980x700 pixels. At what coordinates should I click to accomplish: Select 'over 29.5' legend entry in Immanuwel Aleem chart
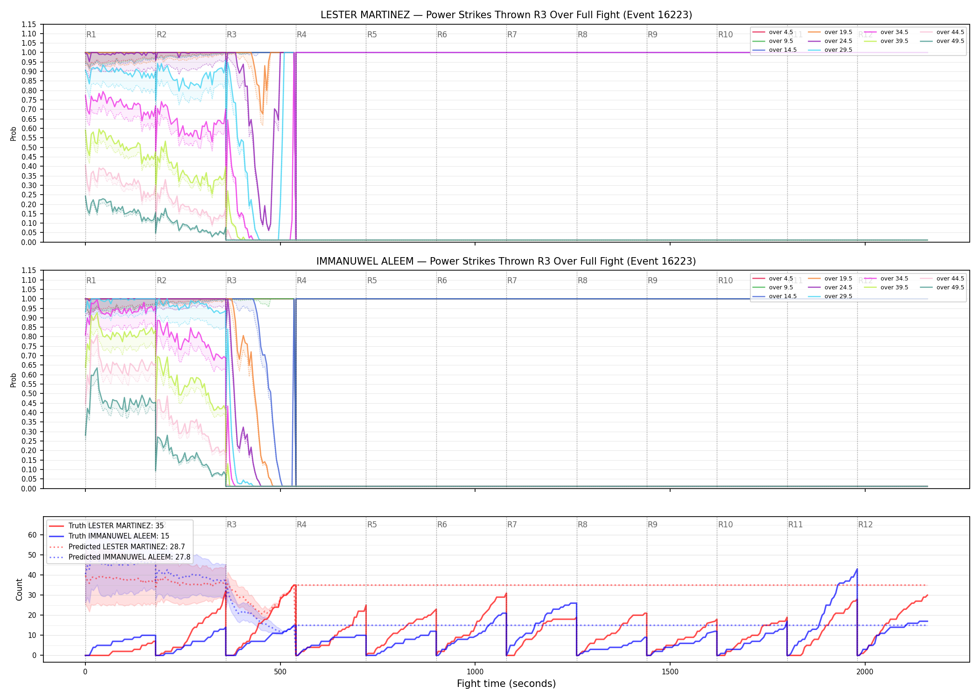click(830, 296)
